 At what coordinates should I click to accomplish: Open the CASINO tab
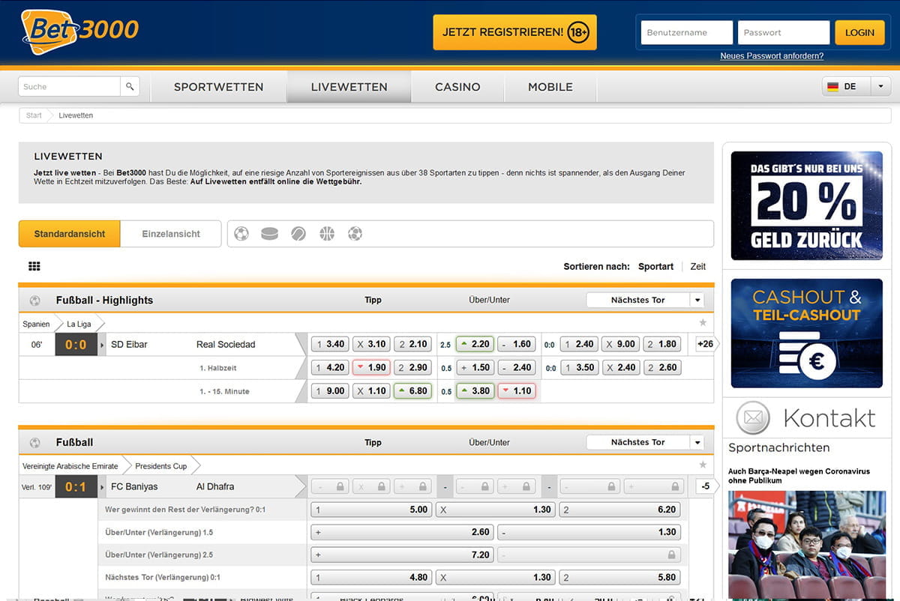click(x=457, y=87)
